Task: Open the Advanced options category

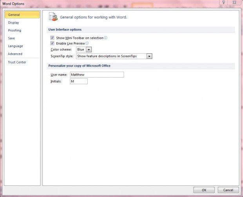Action: [15, 54]
